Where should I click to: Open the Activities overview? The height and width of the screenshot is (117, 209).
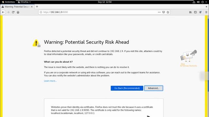pos(8,2)
